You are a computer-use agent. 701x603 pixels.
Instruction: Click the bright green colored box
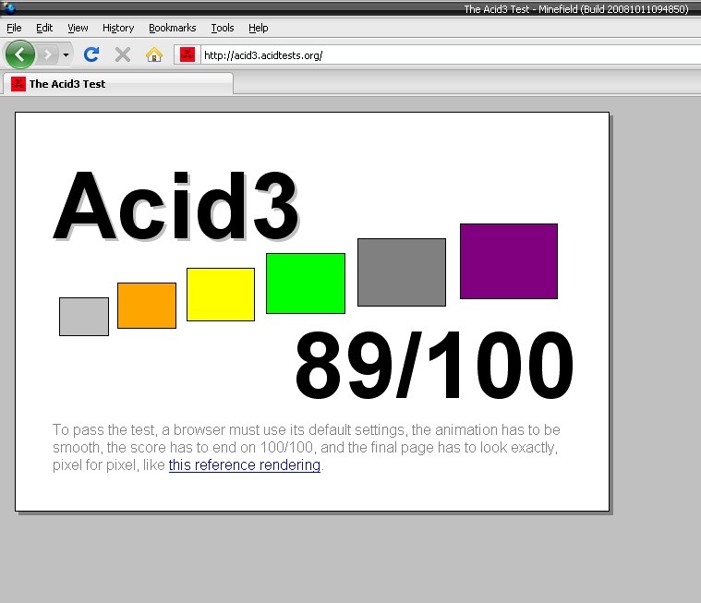pos(306,283)
